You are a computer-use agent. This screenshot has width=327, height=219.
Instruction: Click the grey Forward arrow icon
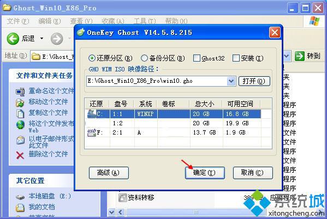coord(57,39)
